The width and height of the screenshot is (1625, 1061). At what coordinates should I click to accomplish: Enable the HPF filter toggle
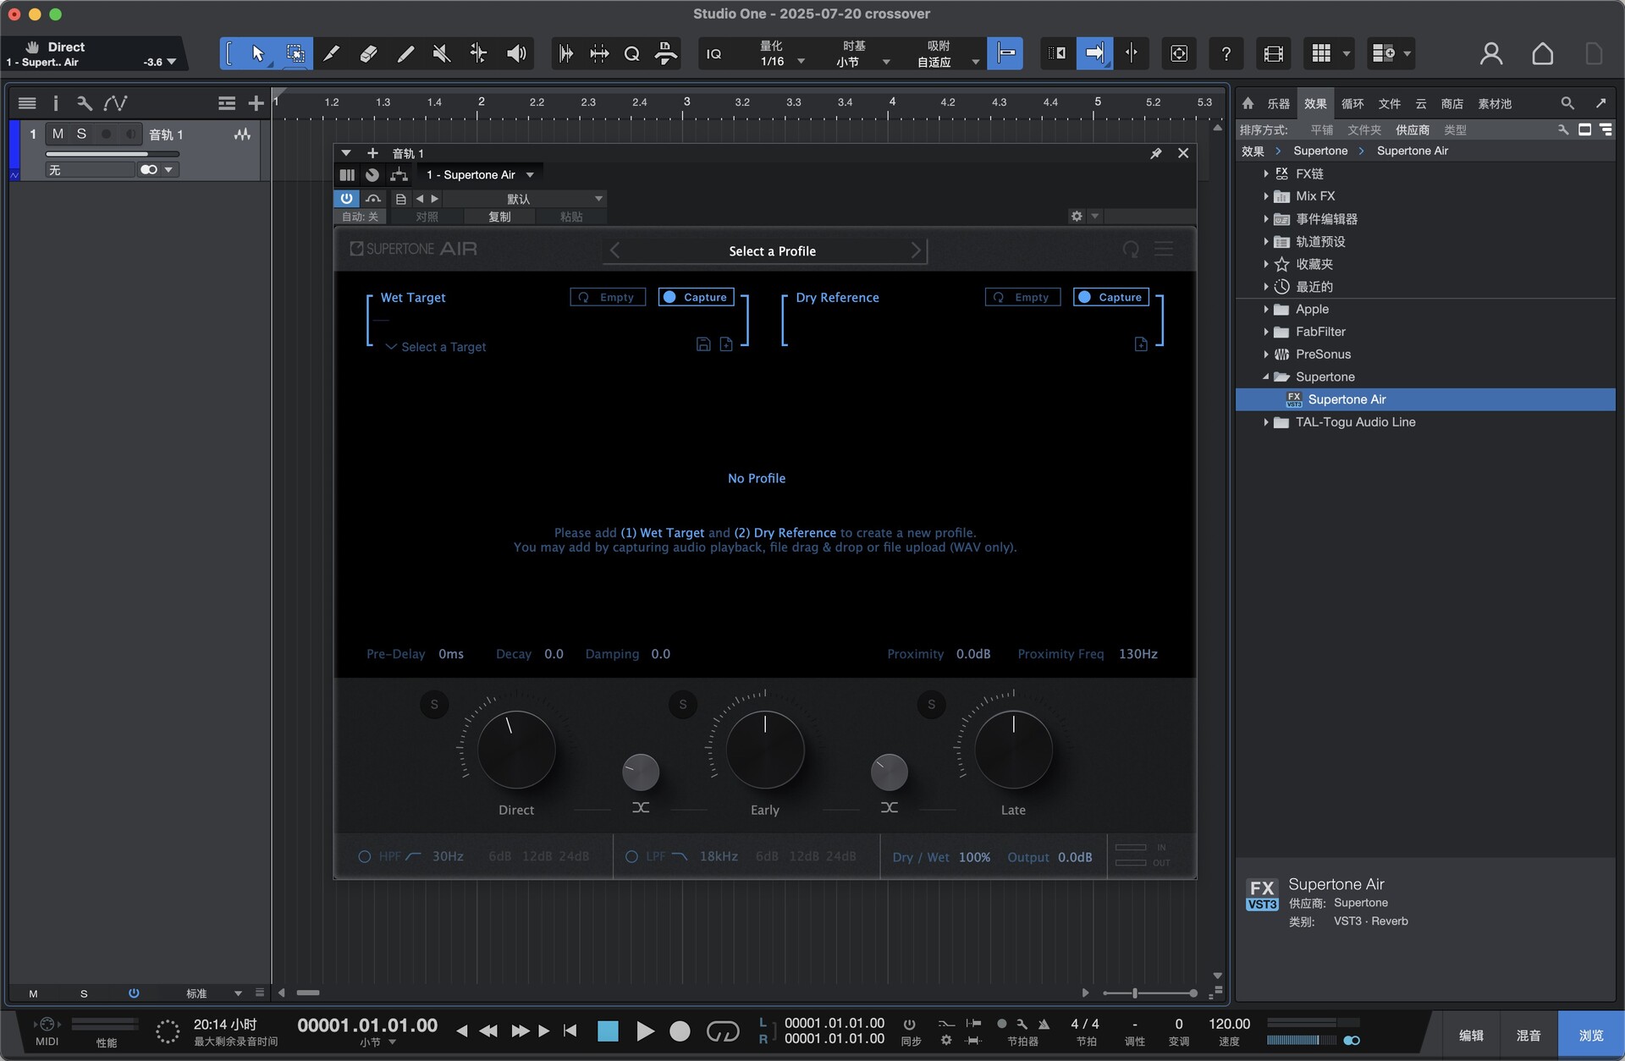(x=364, y=856)
